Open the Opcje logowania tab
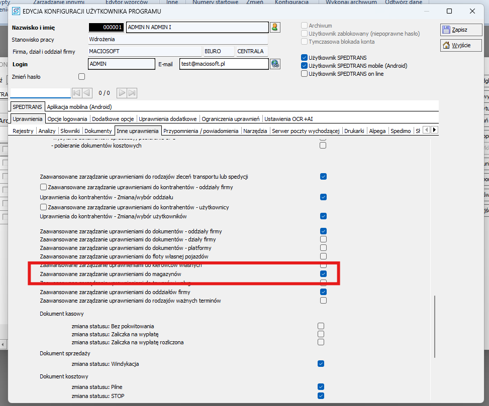The height and width of the screenshot is (406, 489). (68, 119)
